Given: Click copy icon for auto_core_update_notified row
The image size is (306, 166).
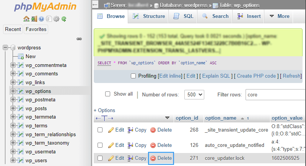Looking at the screenshot, I should [130, 145].
